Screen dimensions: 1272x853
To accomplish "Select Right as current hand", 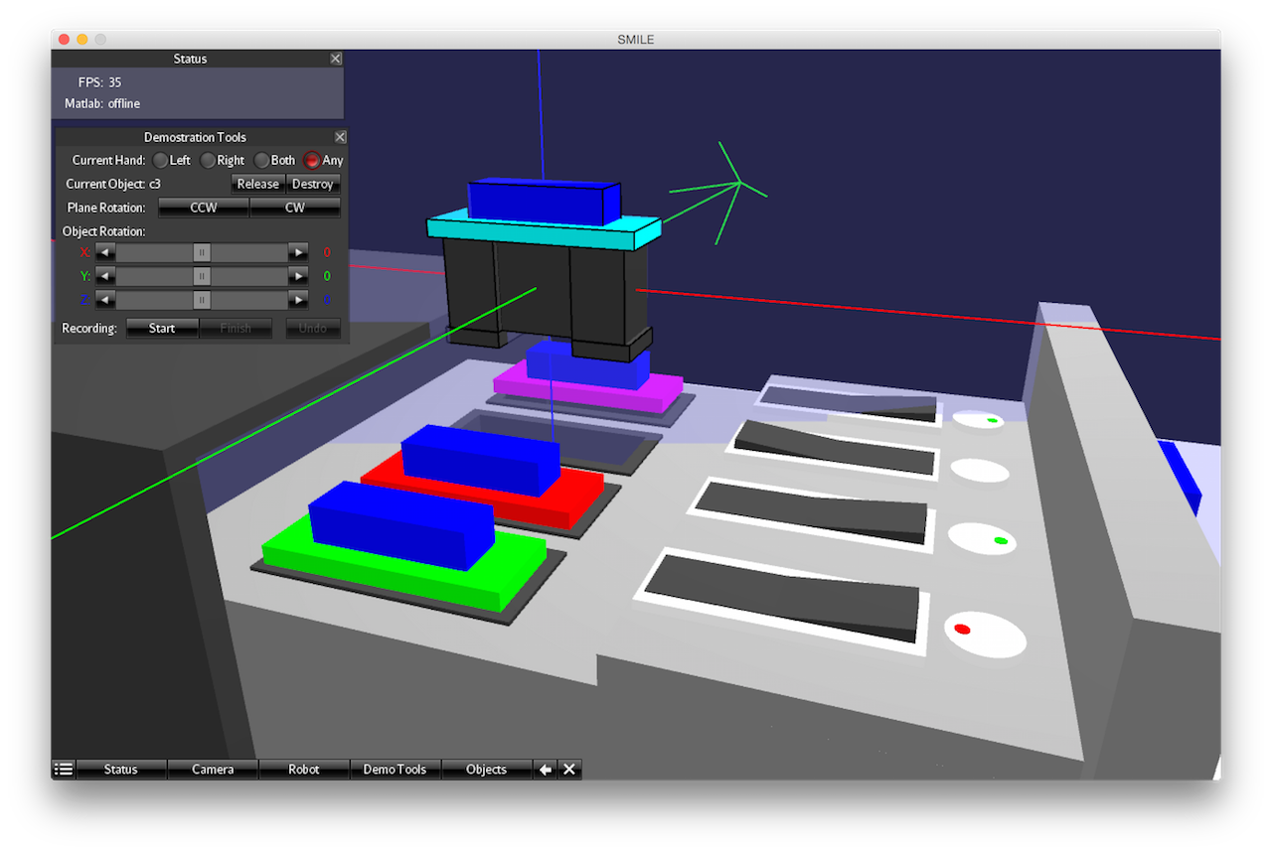I will click(x=207, y=160).
